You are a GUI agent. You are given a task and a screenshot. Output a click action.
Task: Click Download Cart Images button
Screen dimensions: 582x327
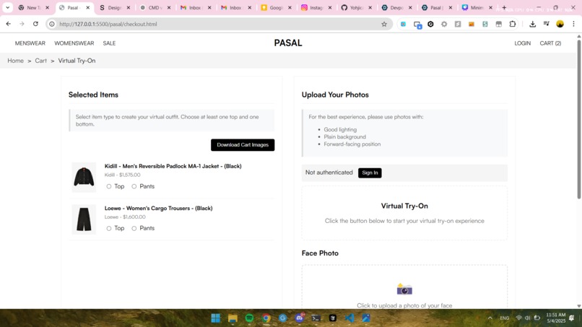pyautogui.click(x=243, y=145)
